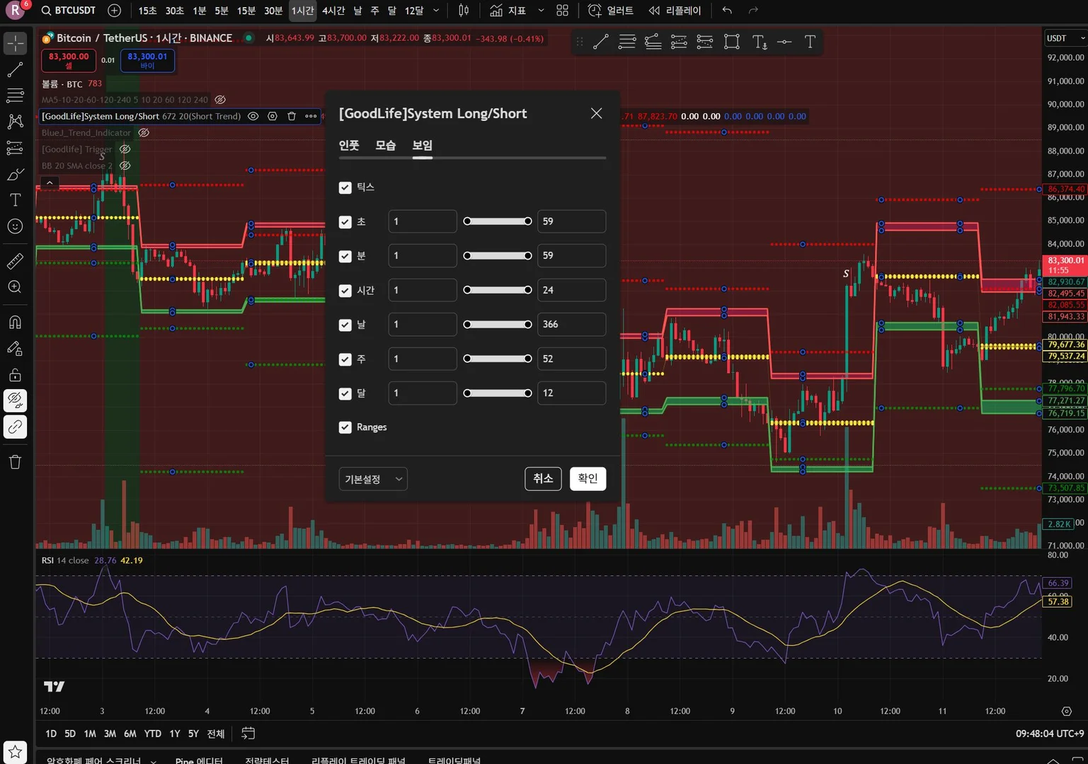Screen dimensions: 1088x764
Task: Open the go-to-date calendar icon
Action: point(248,734)
